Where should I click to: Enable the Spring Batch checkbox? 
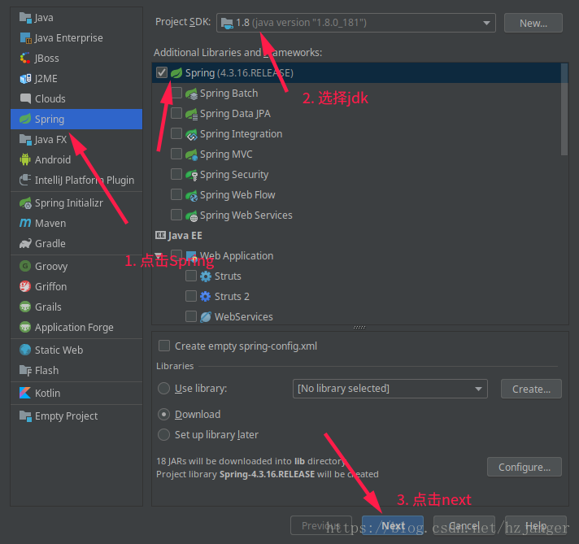click(x=176, y=93)
